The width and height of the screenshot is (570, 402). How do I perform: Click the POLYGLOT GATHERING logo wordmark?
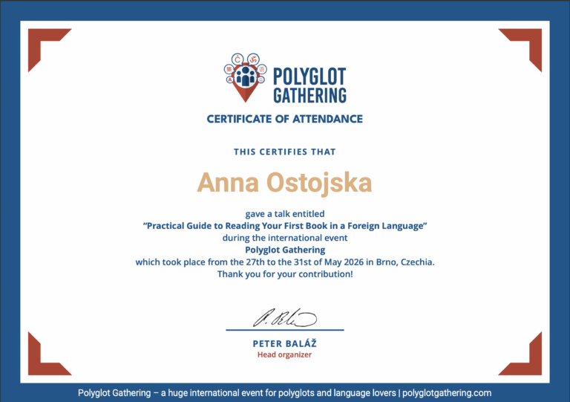pos(309,85)
